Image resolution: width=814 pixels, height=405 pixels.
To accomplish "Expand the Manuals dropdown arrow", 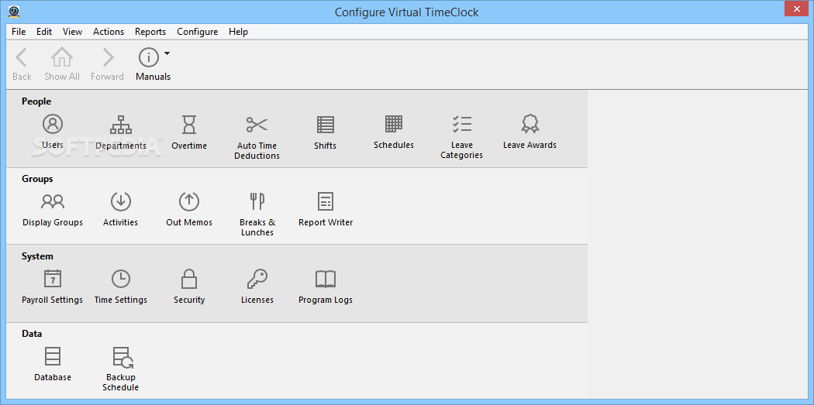I will [x=167, y=53].
